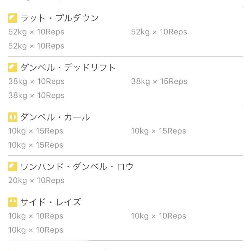Click the icon next to ワンハンド・ダンベル・ロウ
Image resolution: width=251 pixels, height=251 pixels.
[13, 167]
